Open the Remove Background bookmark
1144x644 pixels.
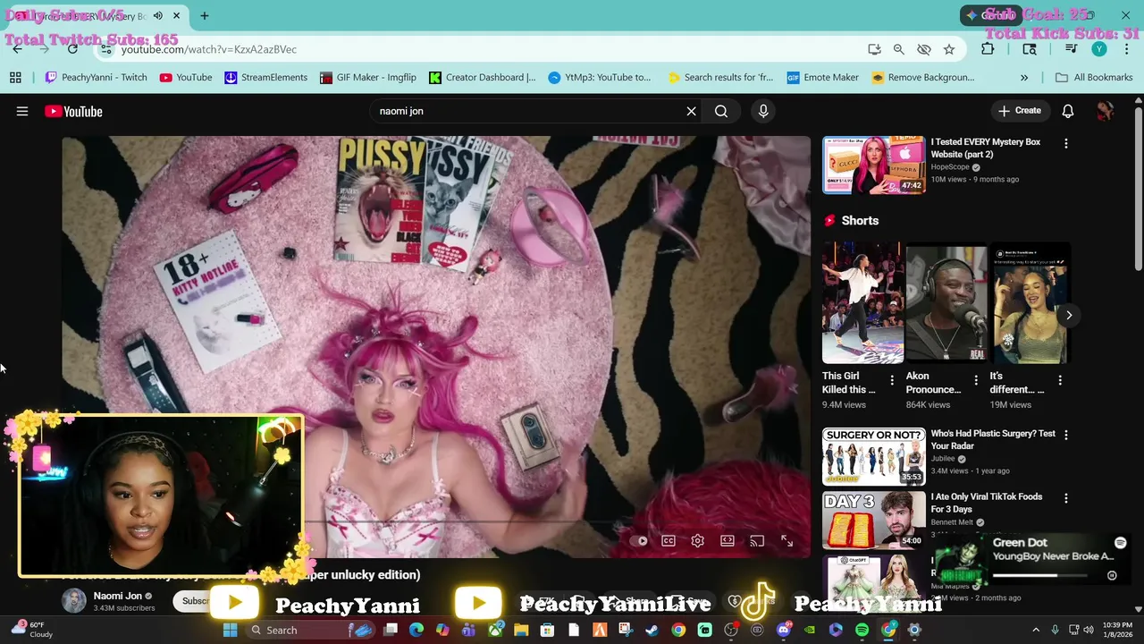[x=922, y=77]
